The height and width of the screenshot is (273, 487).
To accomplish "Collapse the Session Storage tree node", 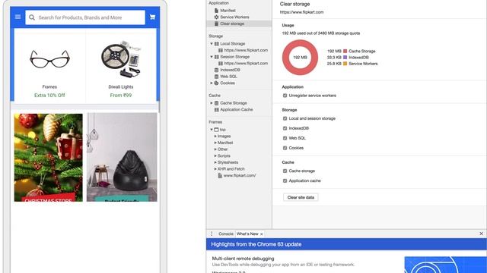I will pos(212,57).
